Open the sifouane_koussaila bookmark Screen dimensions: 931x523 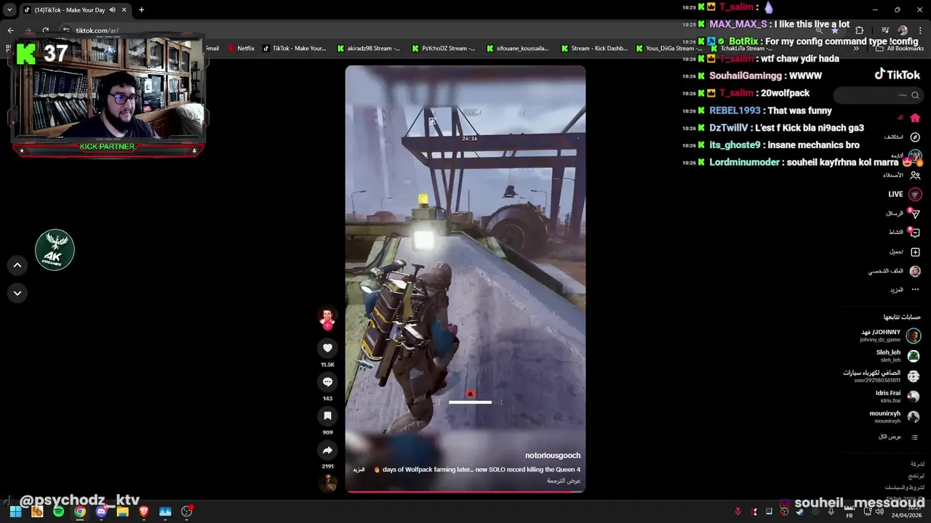pos(518,49)
